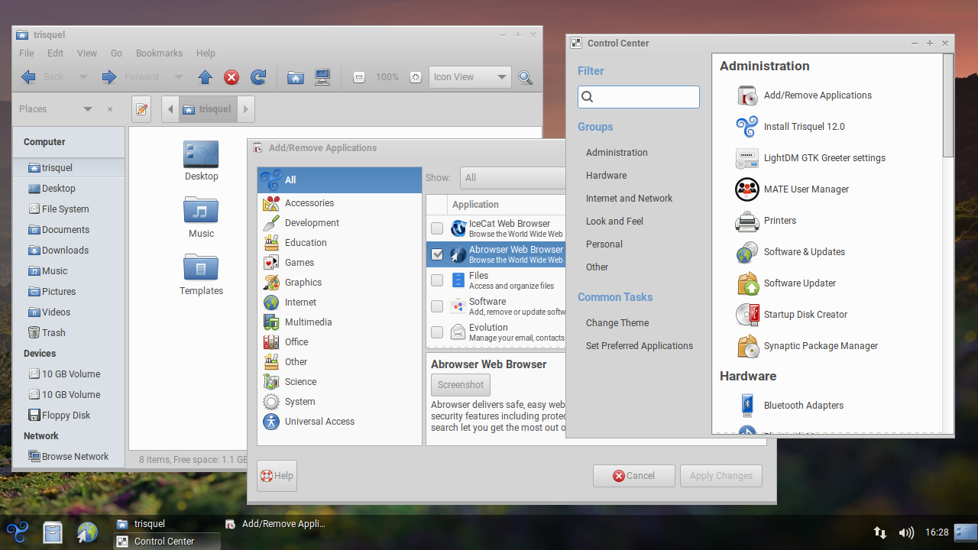Click the Home folder toolbar icon
The height and width of the screenshot is (550, 978).
pos(296,77)
